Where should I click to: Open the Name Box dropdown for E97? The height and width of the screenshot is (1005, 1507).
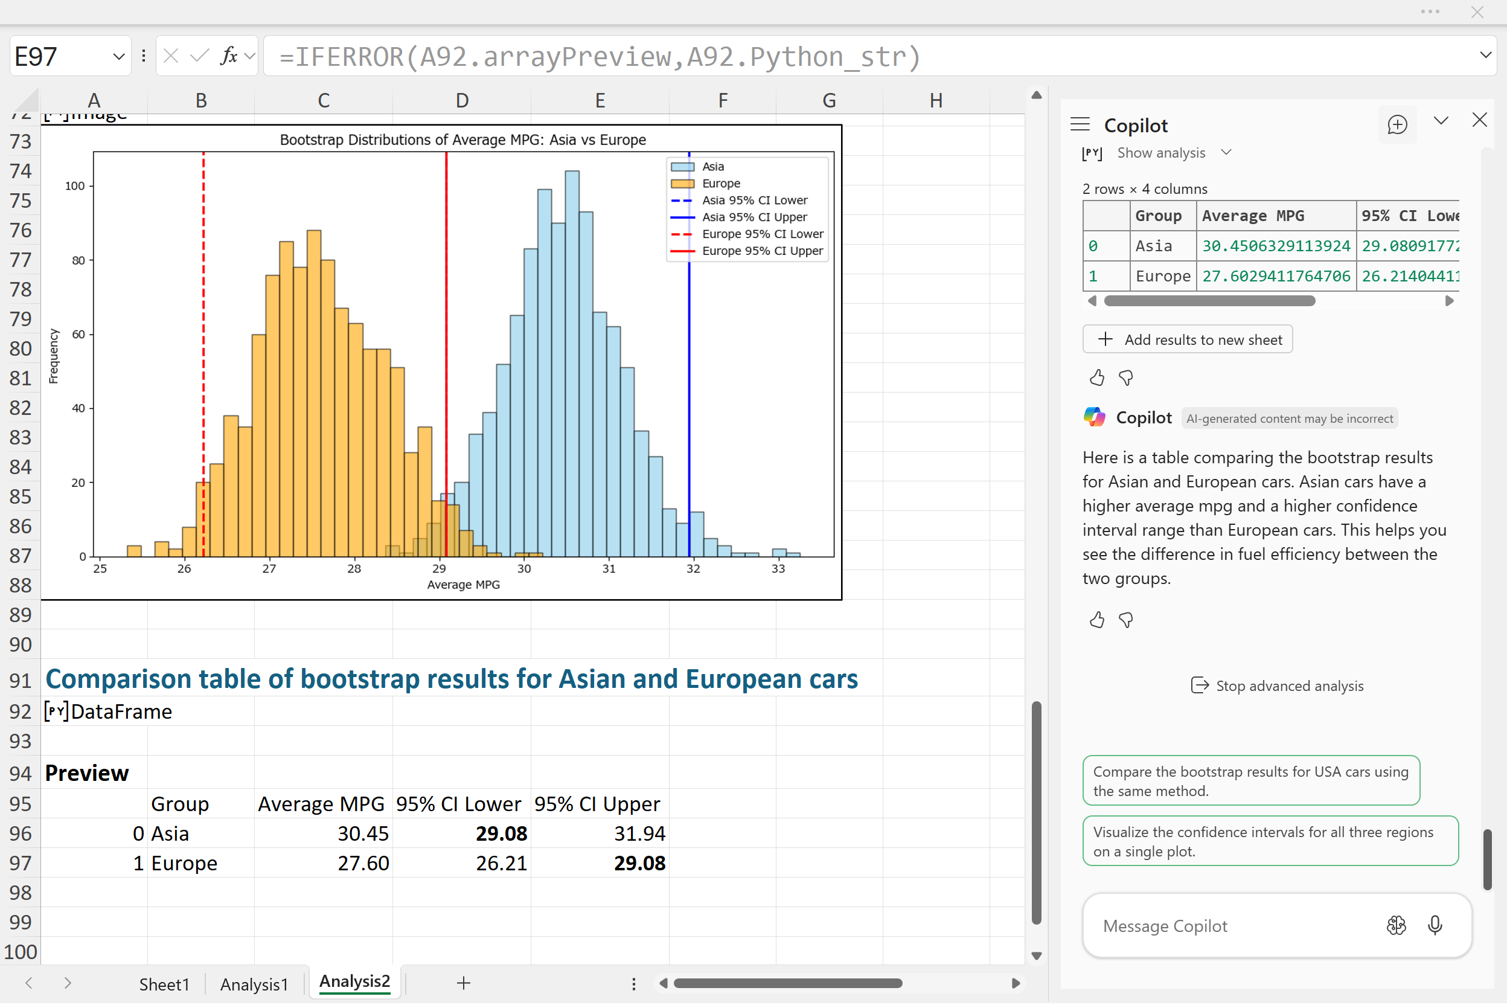(118, 56)
